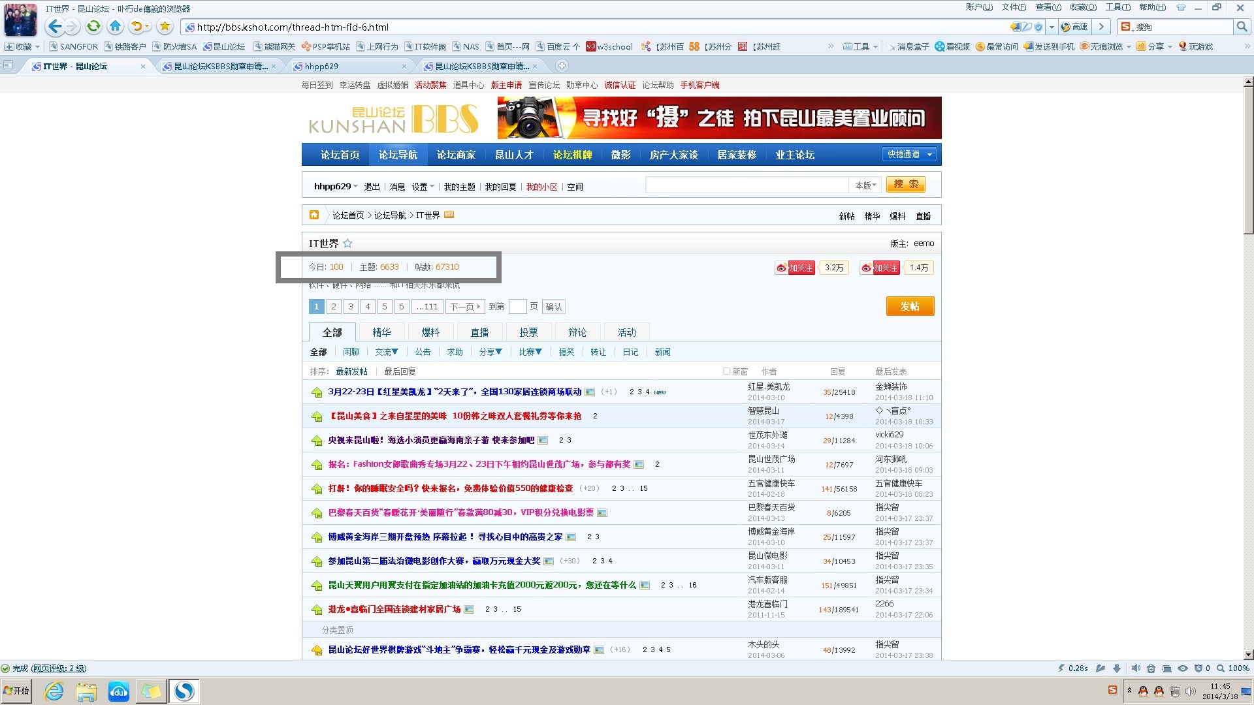This screenshot has height=705, width=1254.
Task: Click the orange house breadcrumb icon
Action: click(x=314, y=215)
